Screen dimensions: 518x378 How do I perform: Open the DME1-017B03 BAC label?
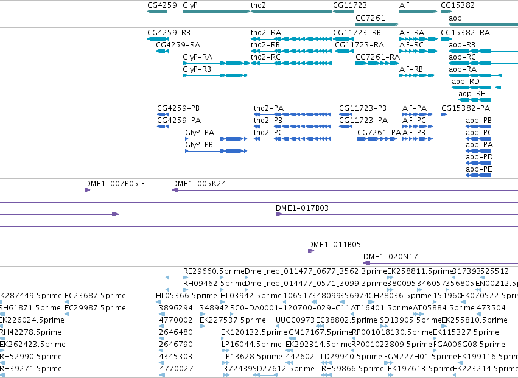[x=303, y=208]
